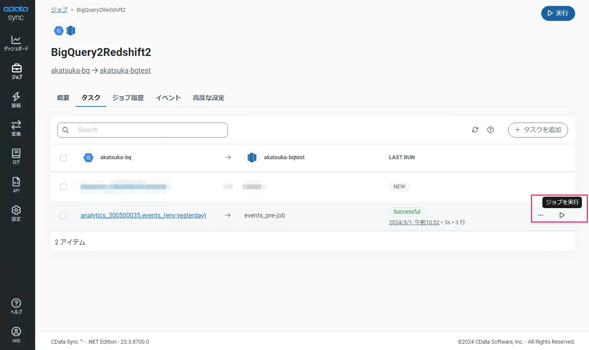
Task: Click the magnifier icon in Search box
Action: coord(66,130)
